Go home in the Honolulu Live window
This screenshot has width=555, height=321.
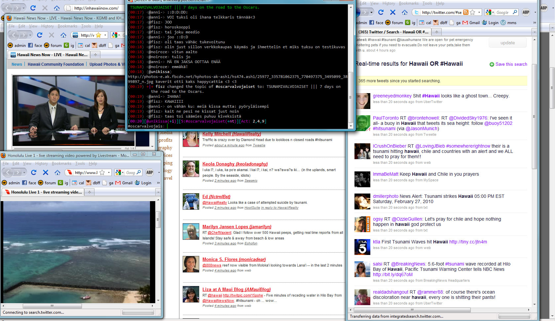(x=57, y=172)
